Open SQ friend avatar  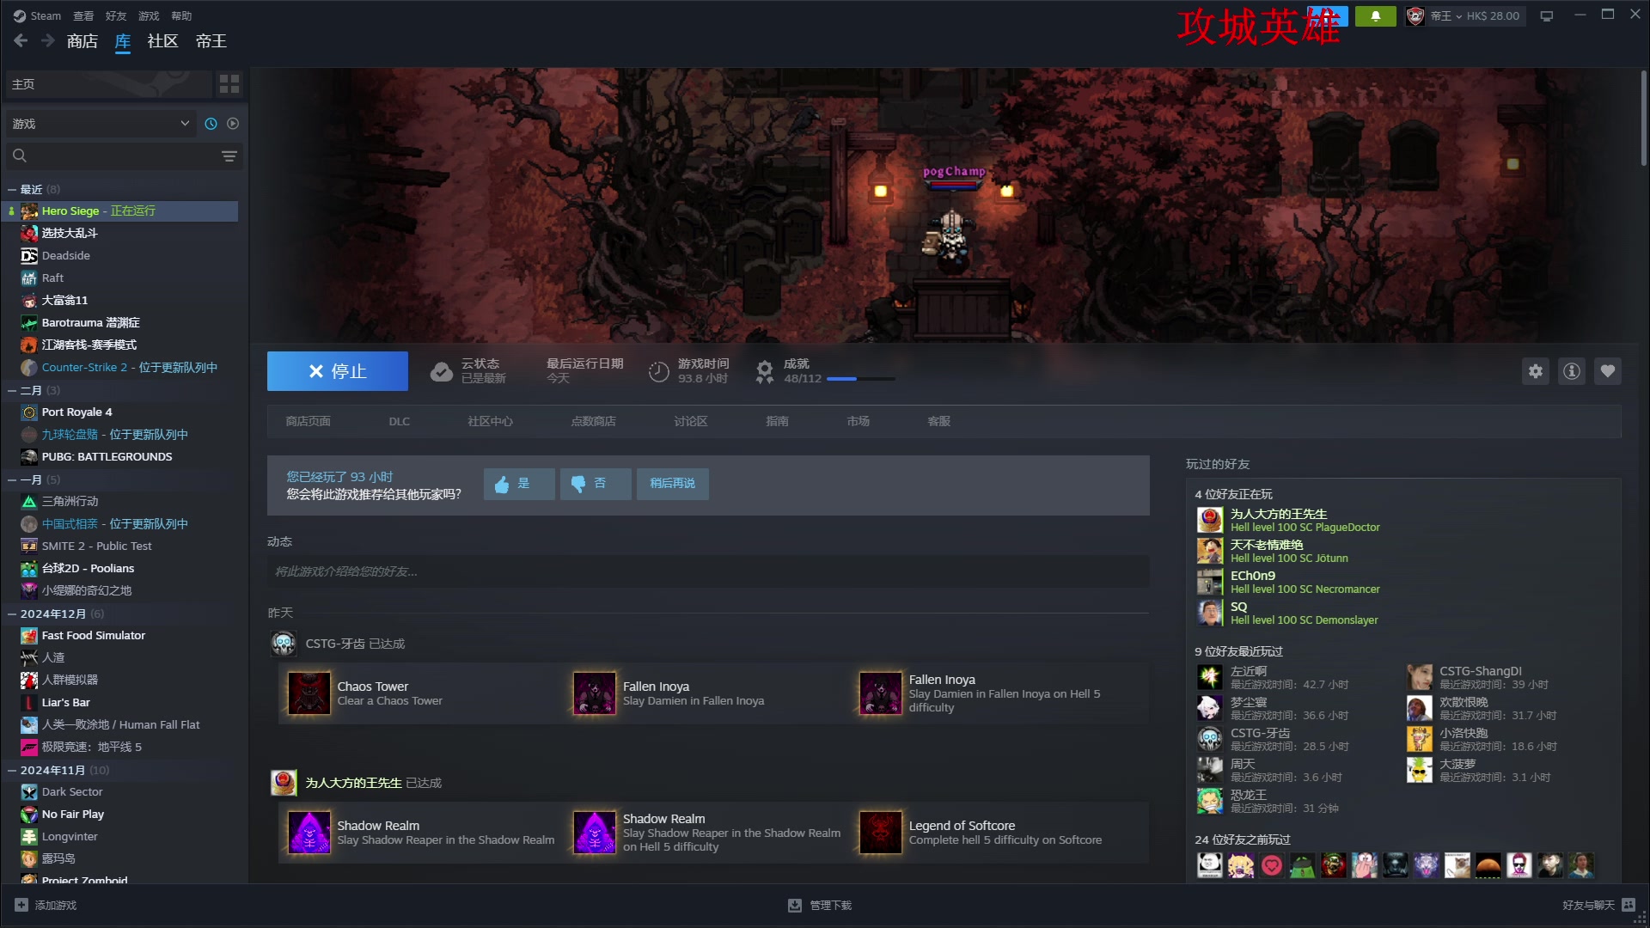point(1210,613)
